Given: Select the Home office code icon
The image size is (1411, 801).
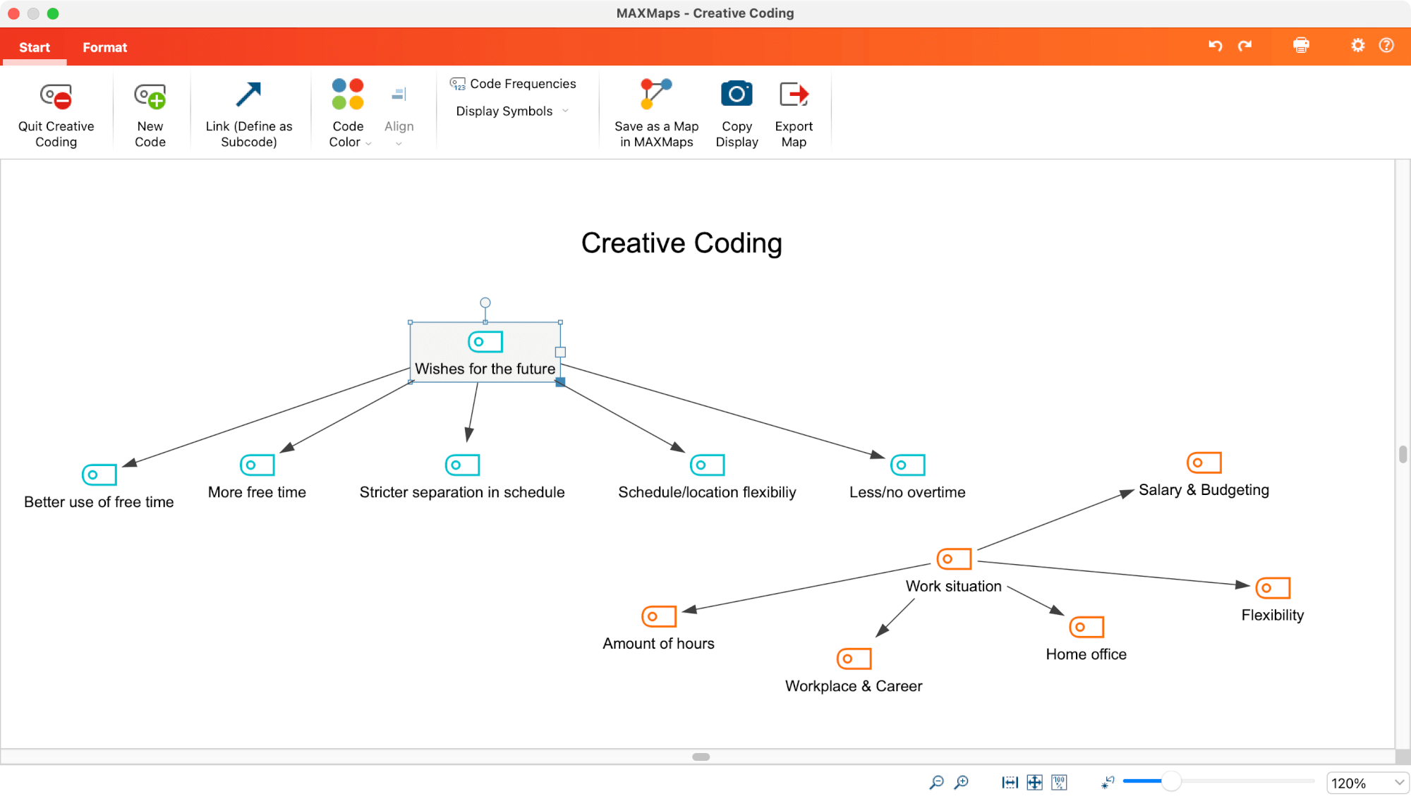Looking at the screenshot, I should [x=1087, y=627].
